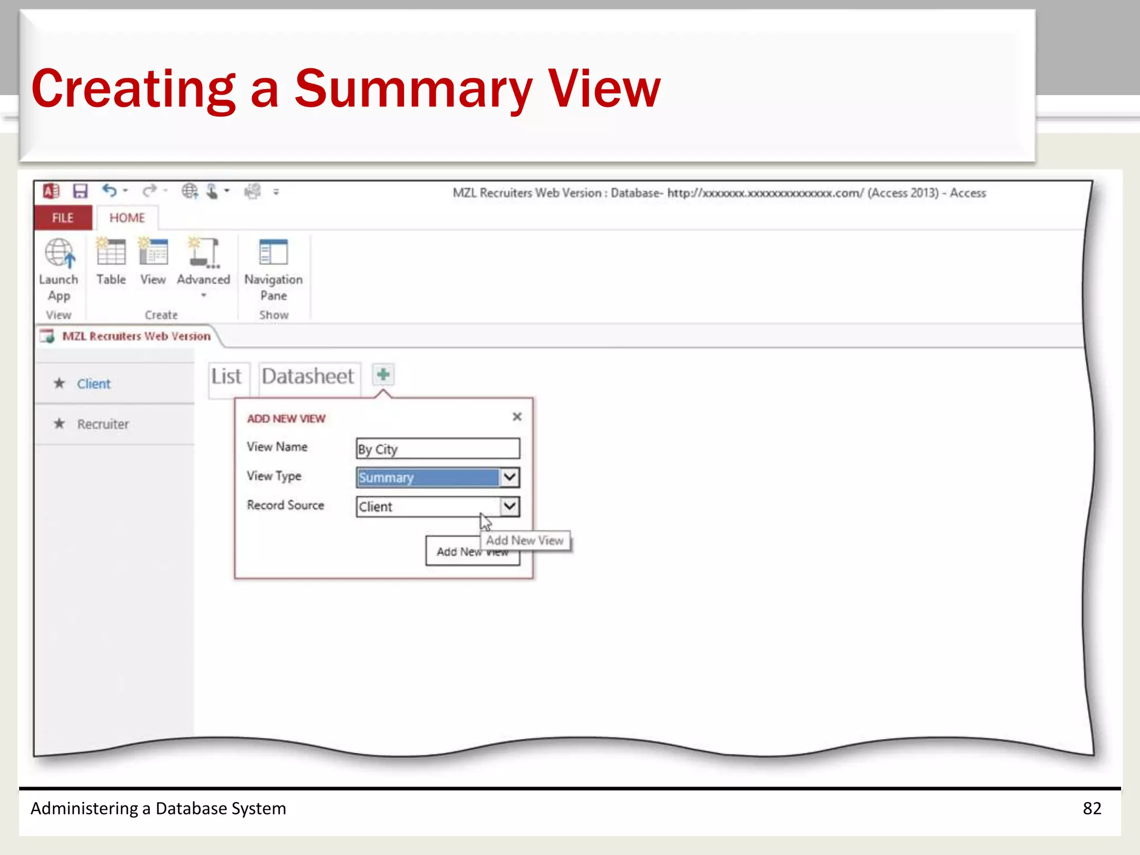Toggle the Navigation Pane

tap(273, 270)
